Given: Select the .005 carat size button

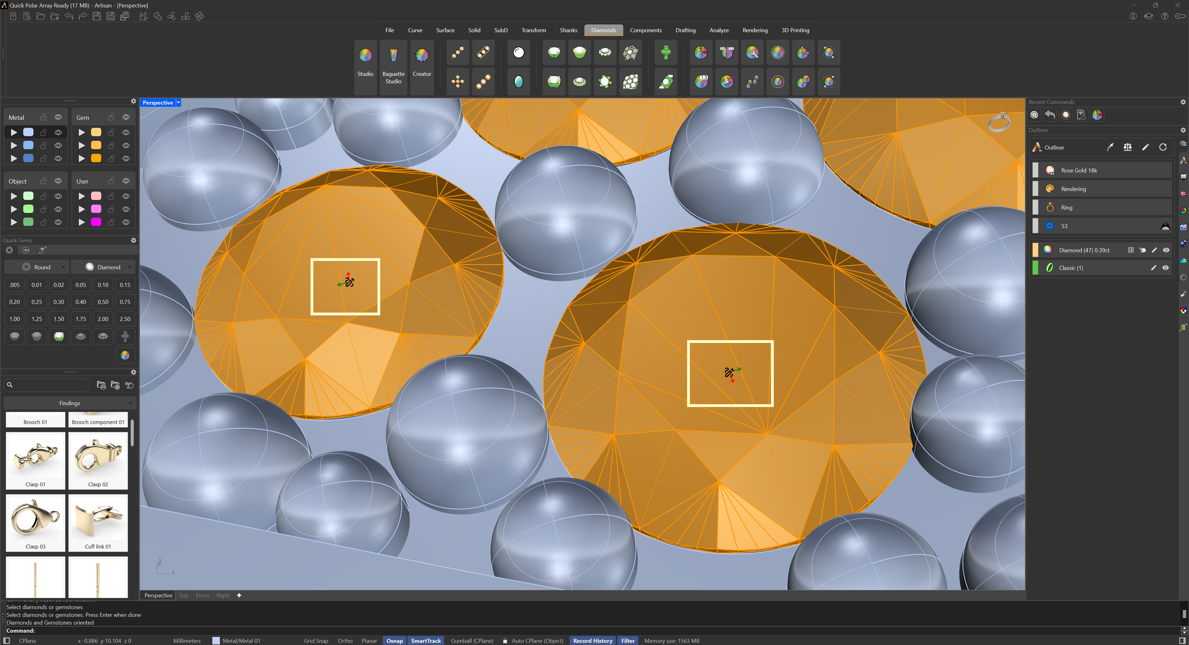Looking at the screenshot, I should pos(15,285).
